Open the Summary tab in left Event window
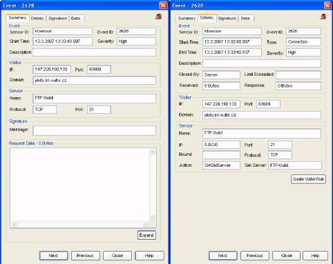 click(x=17, y=18)
